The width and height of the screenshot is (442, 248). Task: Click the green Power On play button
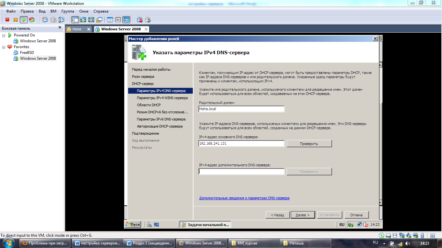(23, 20)
